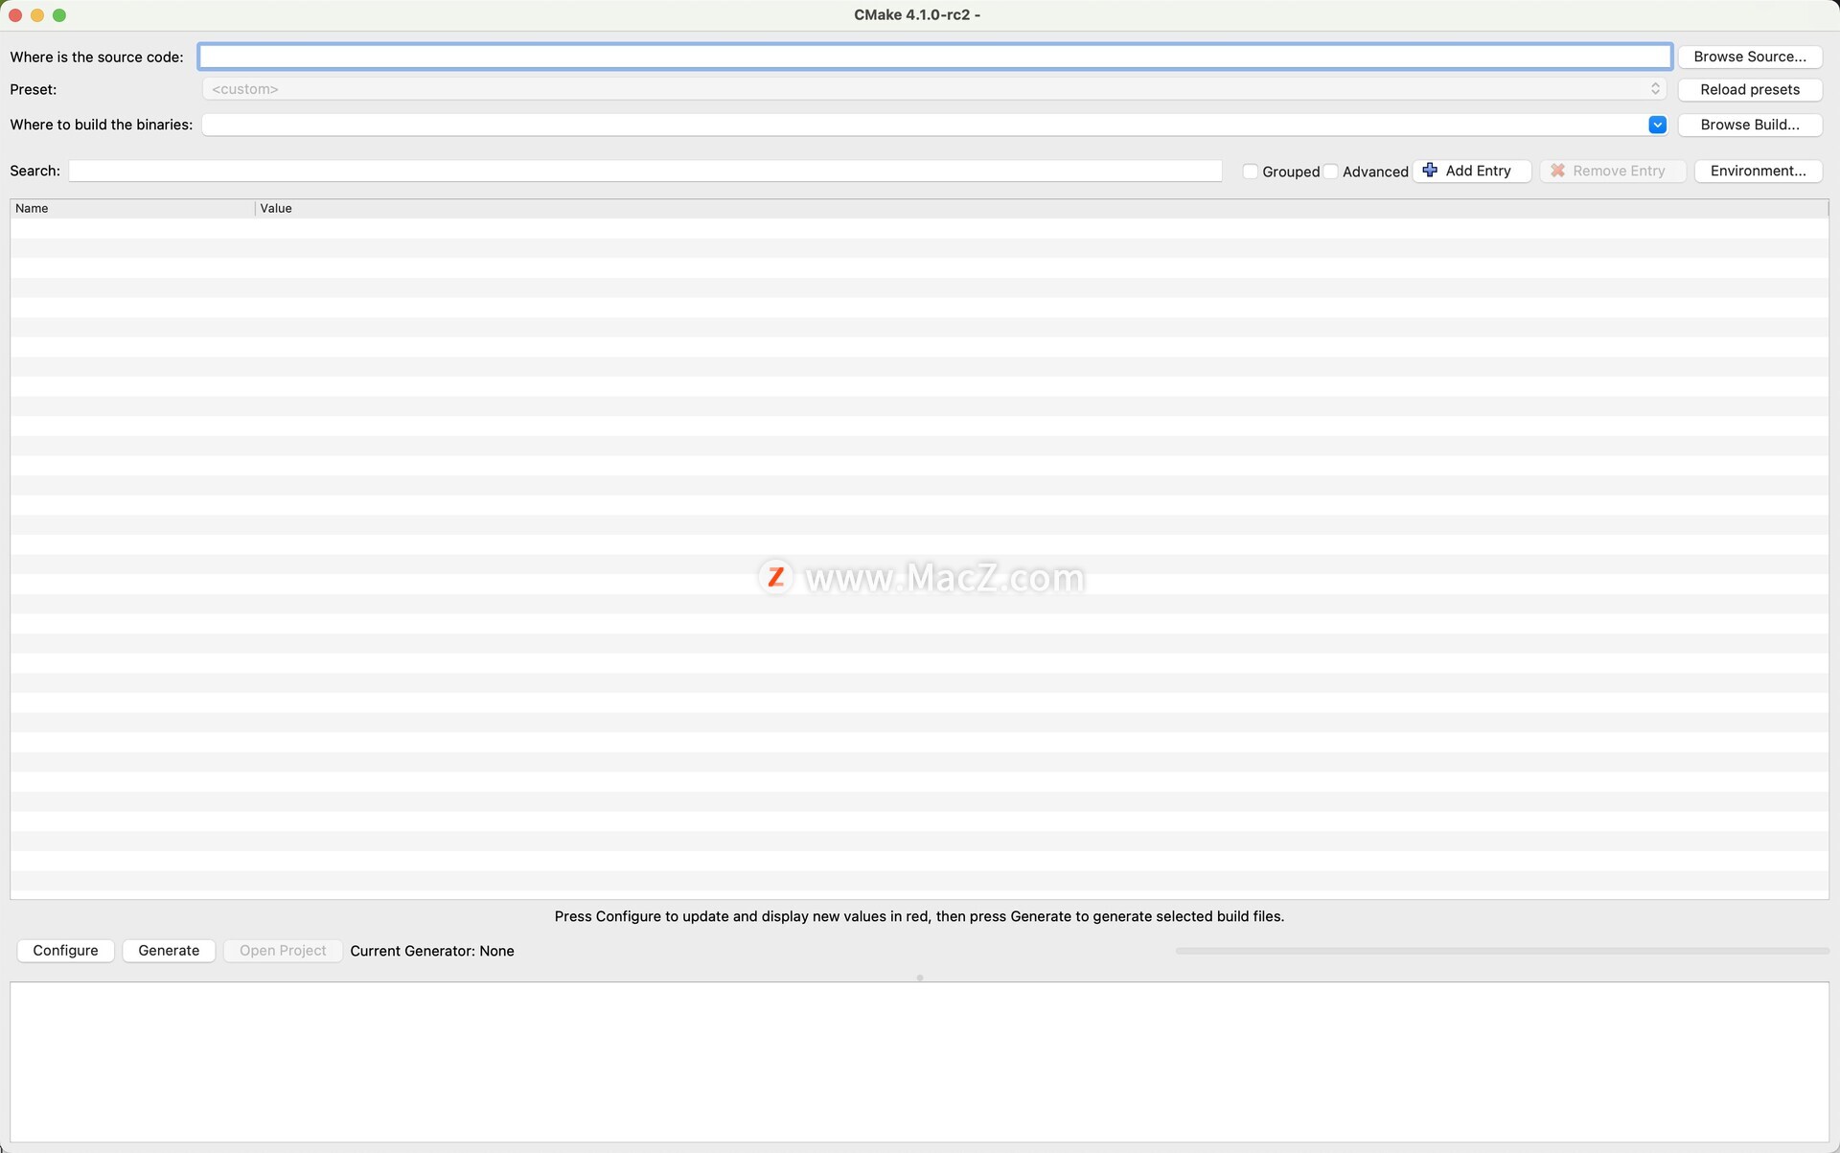
Task: Focus the source code path input field
Action: (x=934, y=57)
